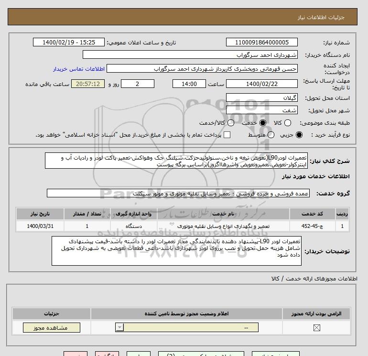Choose the جزیی purchase process option
368x356 pixels.
(x=299, y=135)
